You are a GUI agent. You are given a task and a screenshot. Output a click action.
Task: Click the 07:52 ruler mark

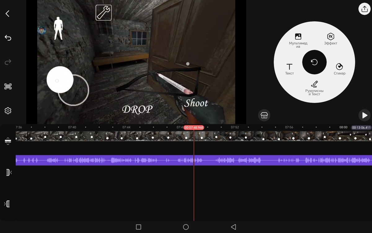tap(235, 127)
